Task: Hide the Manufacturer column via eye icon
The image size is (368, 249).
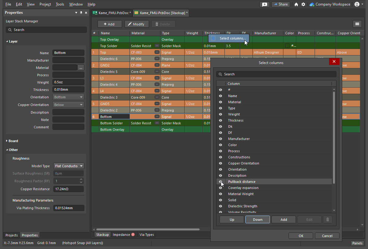Action: pos(220,139)
